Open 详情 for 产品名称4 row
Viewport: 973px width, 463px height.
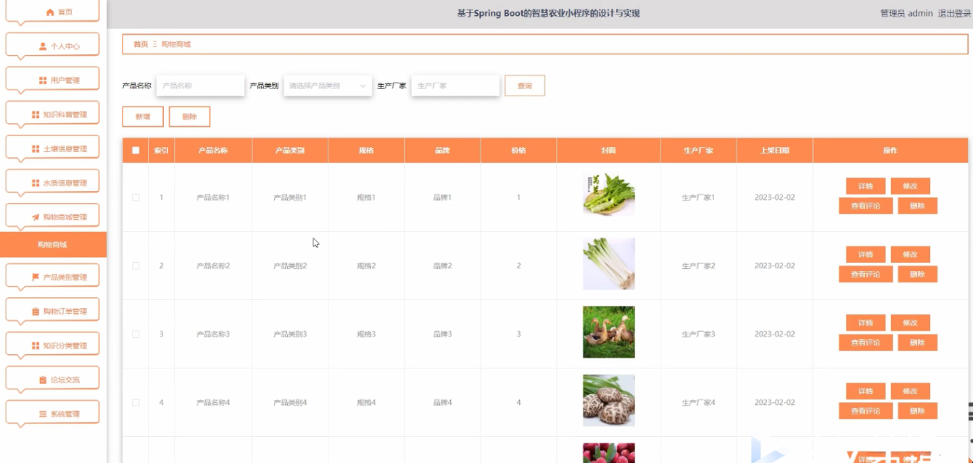pyautogui.click(x=866, y=391)
